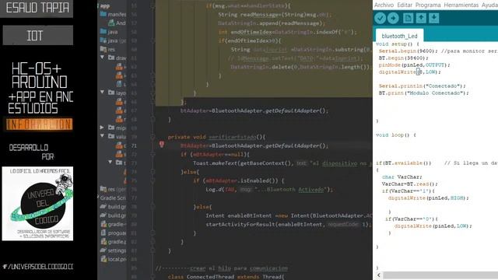
Task: Open the Ayuda menu
Action: pyautogui.click(x=489, y=5)
